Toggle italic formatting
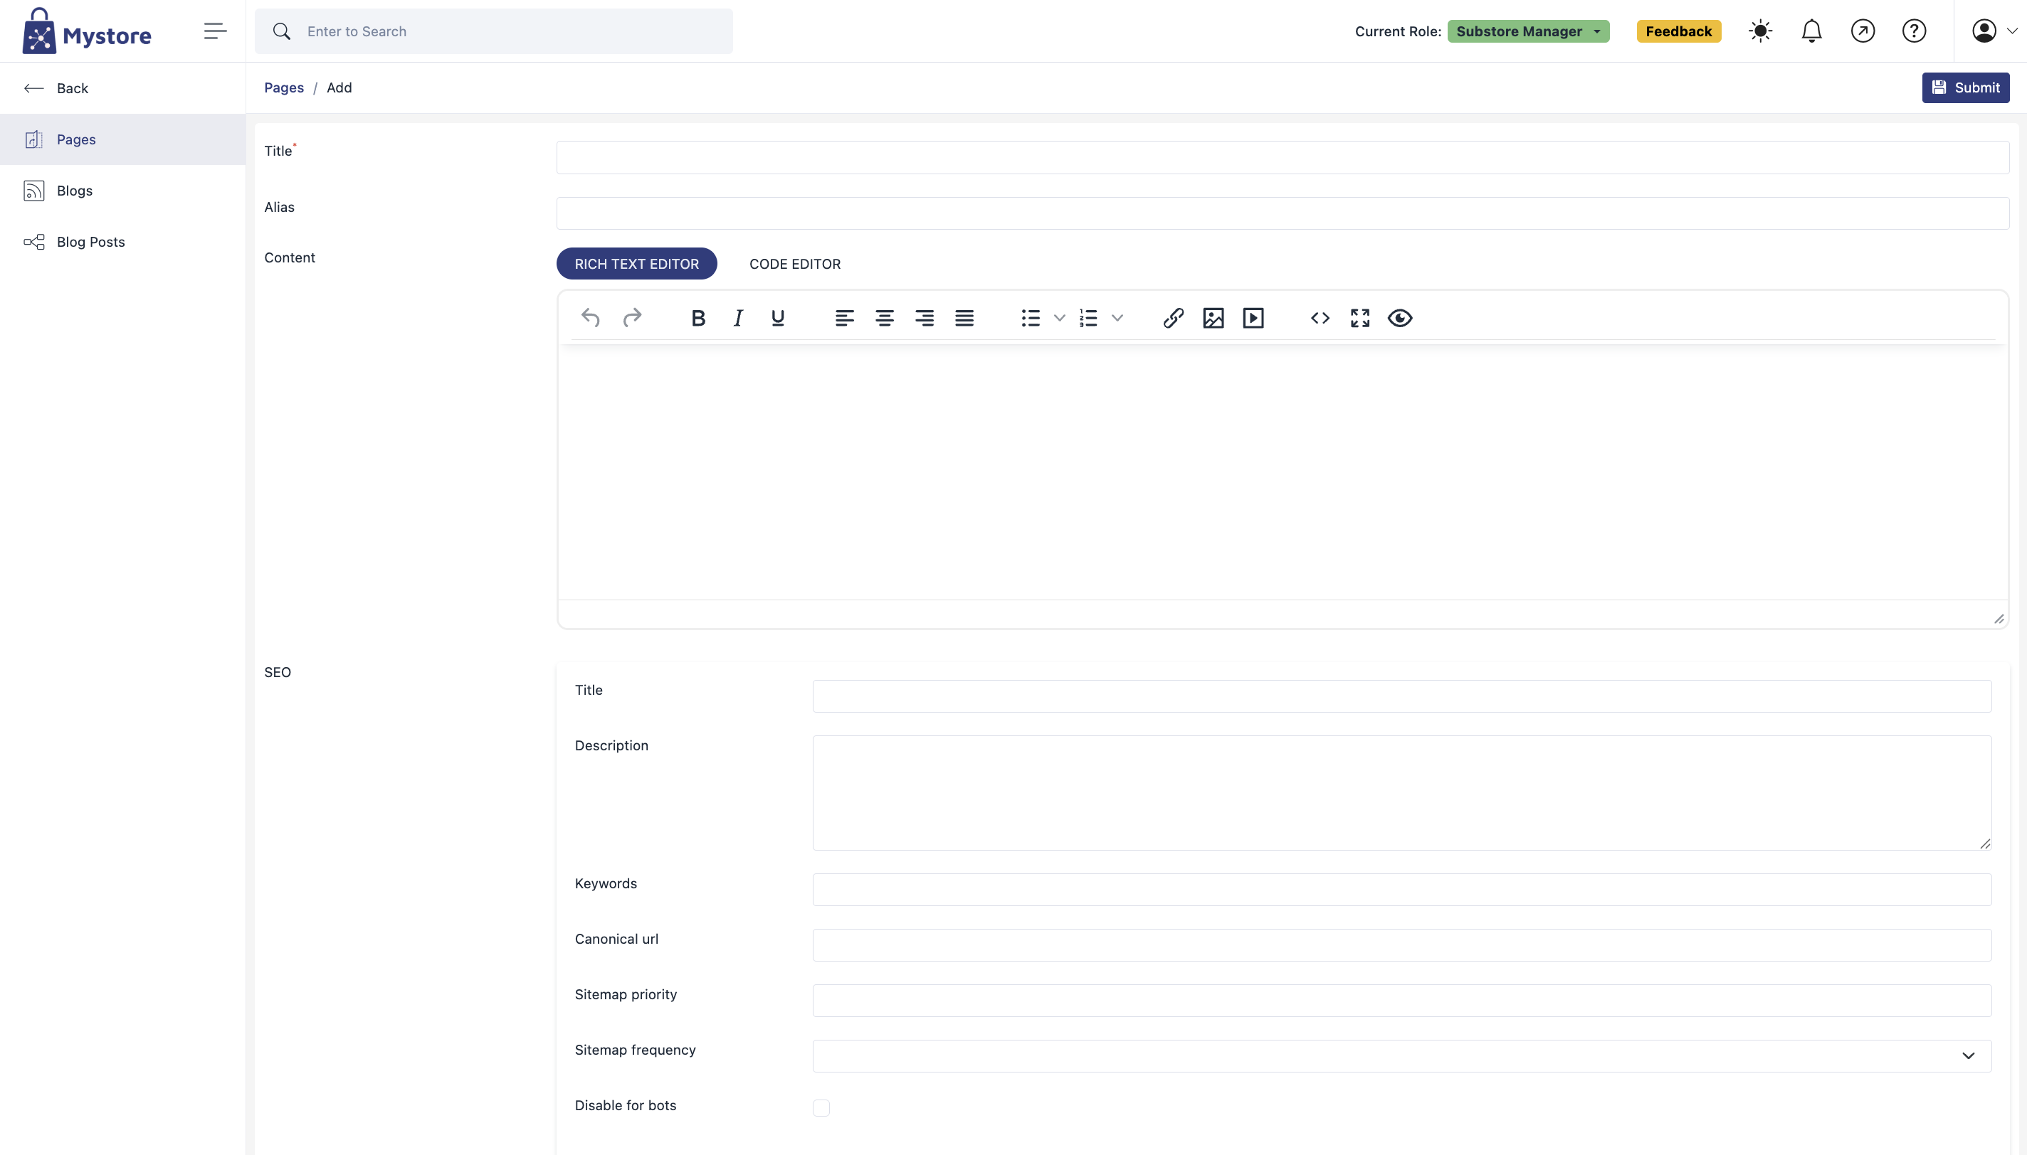Image resolution: width=2027 pixels, height=1155 pixels. coord(738,318)
